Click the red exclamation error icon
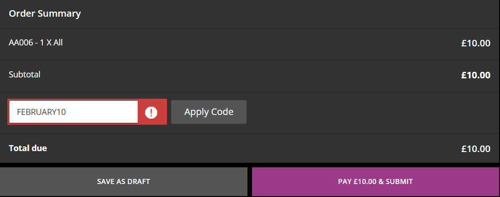This screenshot has width=500, height=197. coord(151,112)
